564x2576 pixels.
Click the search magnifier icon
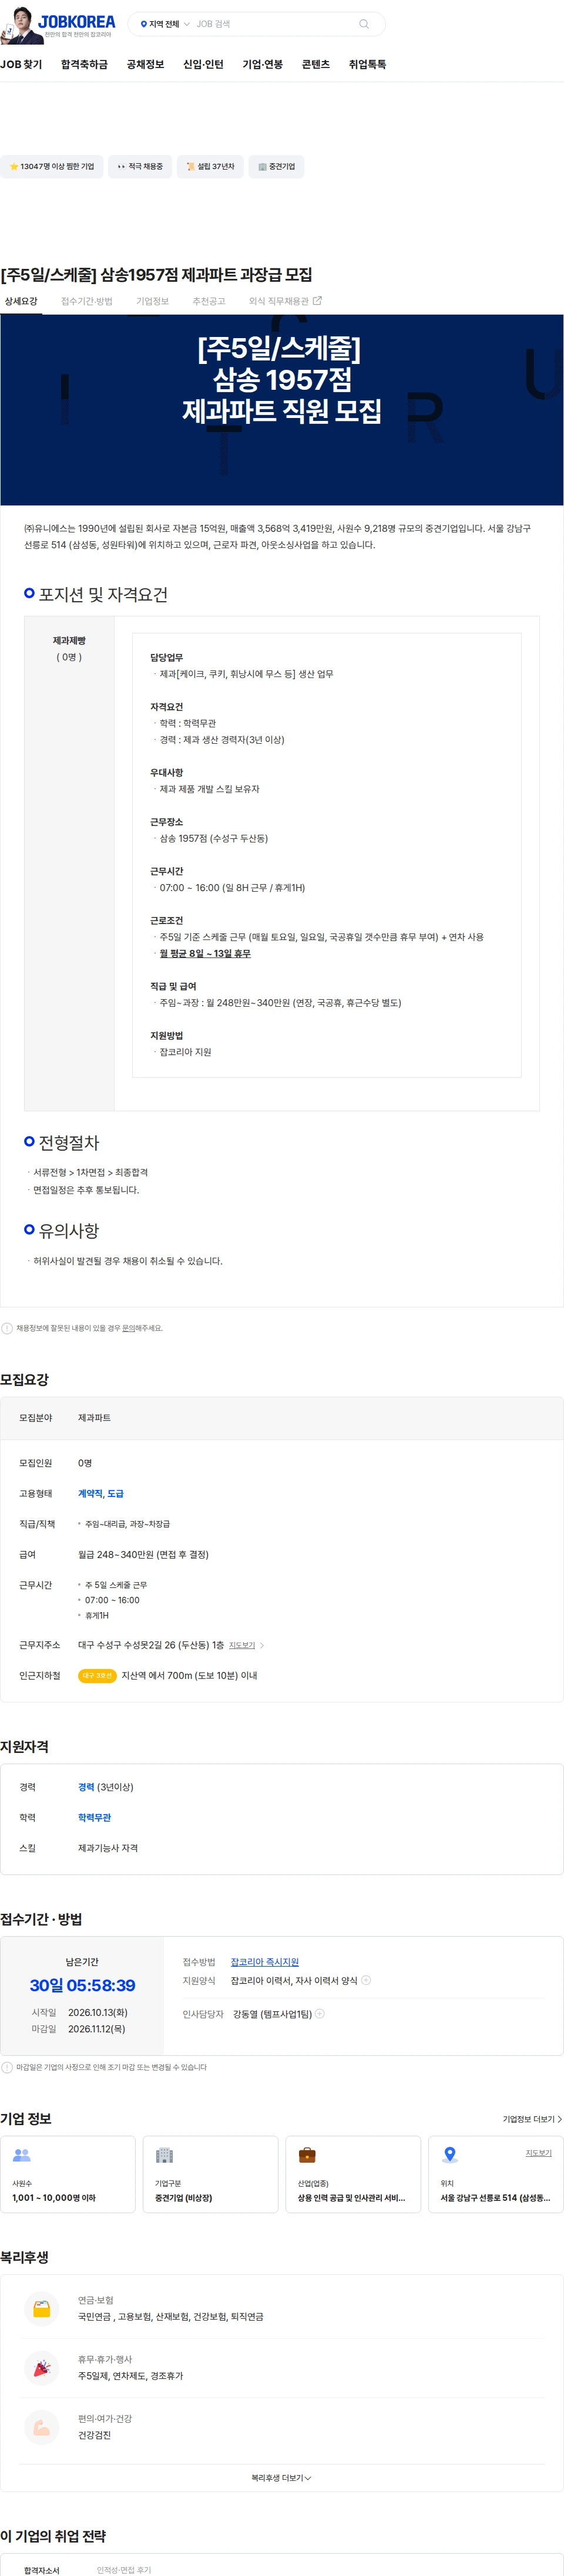(364, 24)
